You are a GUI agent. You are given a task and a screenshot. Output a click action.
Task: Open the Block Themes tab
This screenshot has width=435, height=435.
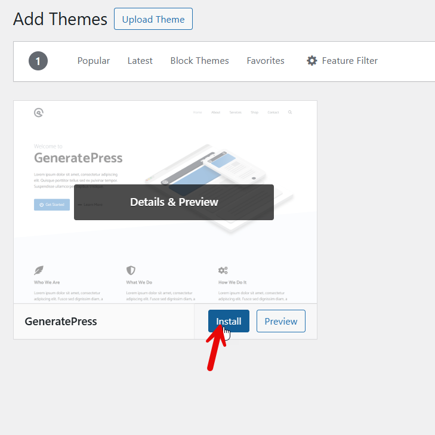(199, 61)
